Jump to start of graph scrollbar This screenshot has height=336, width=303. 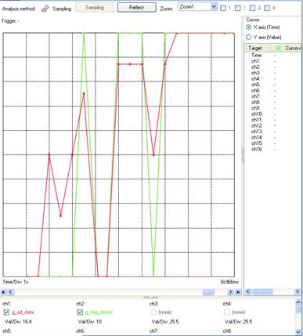[4, 292]
